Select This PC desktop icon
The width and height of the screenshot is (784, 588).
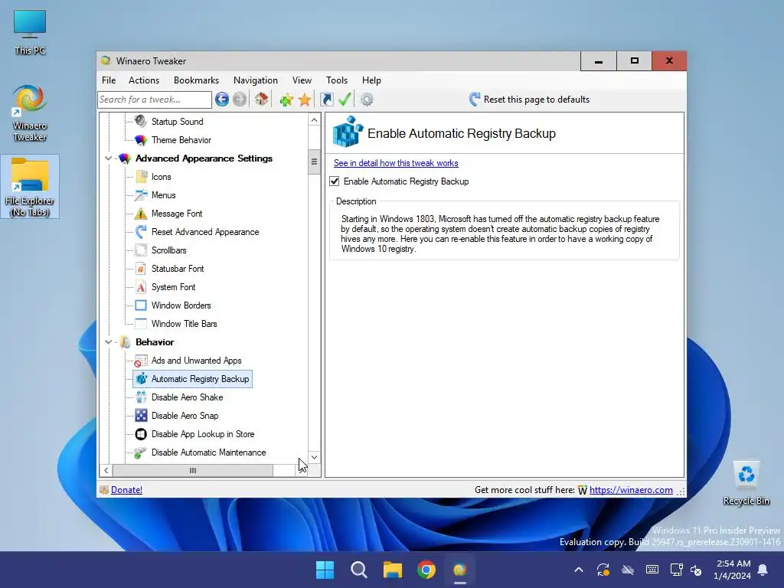tap(30, 31)
